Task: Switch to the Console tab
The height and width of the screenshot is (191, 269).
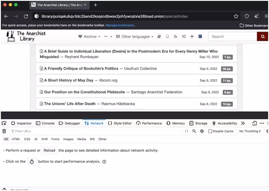Action: tap(45, 123)
